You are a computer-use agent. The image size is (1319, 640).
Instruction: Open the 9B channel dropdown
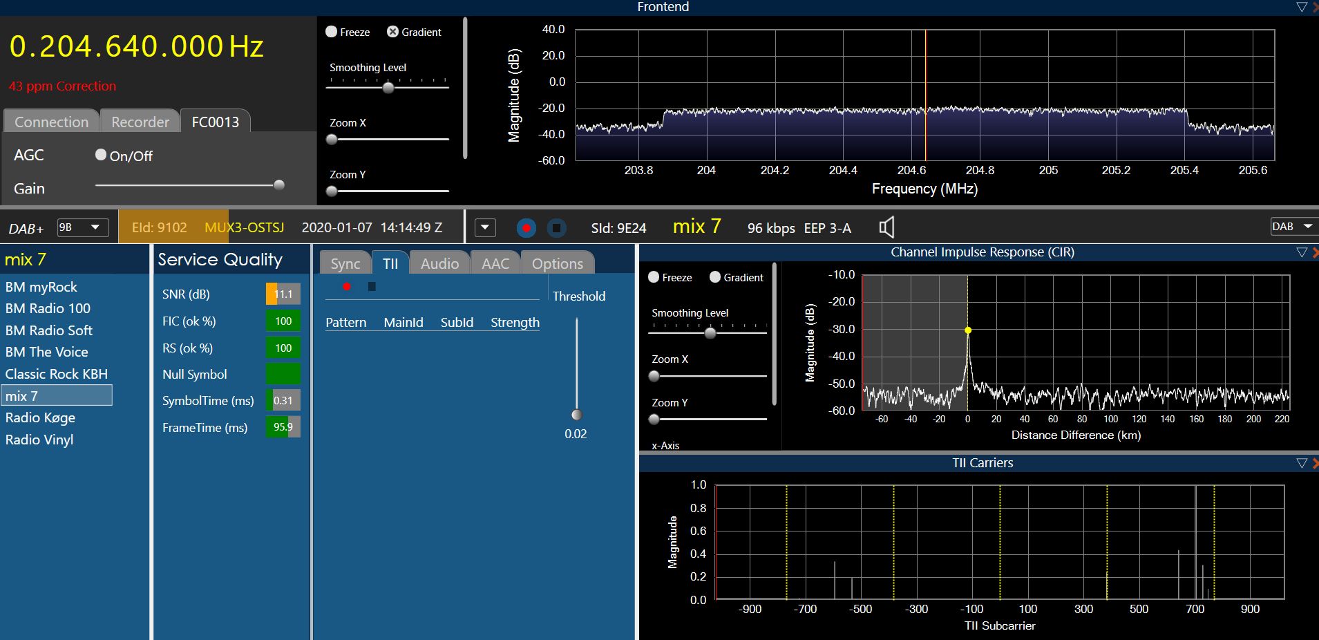(x=82, y=227)
